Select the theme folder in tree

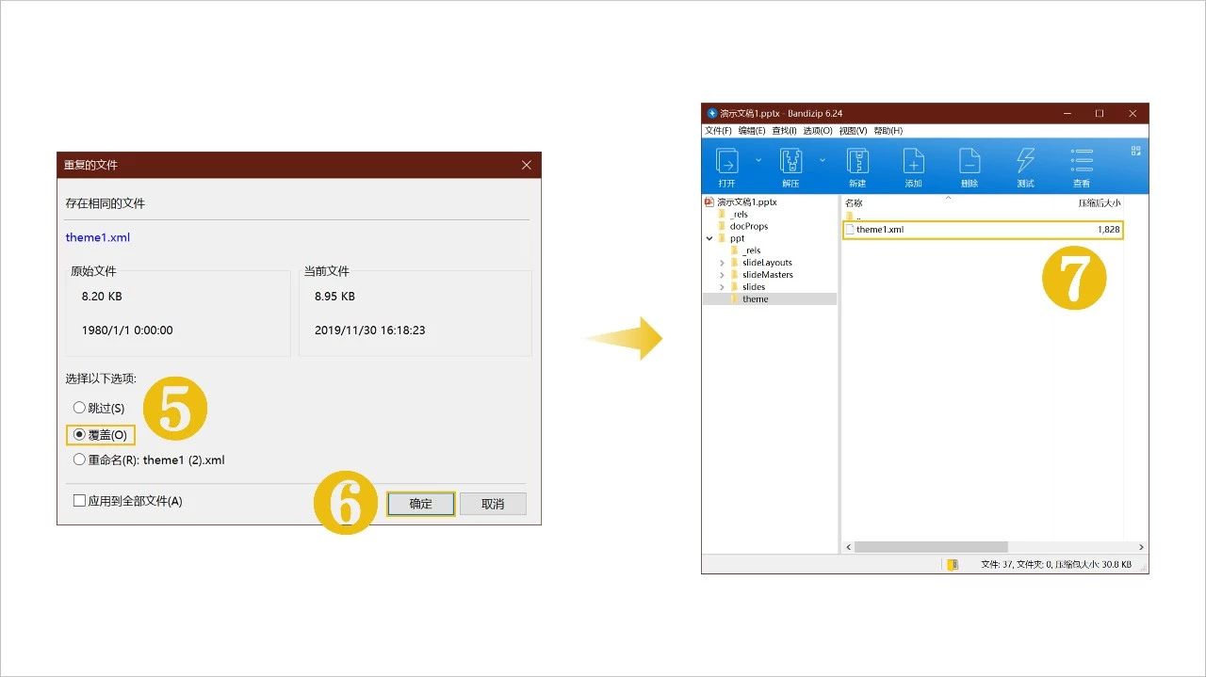(749, 298)
